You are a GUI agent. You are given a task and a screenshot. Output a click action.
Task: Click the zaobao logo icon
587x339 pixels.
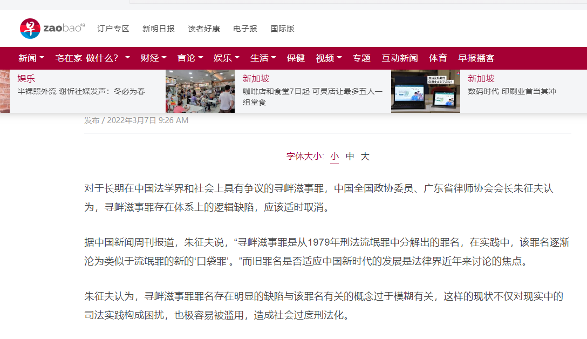pos(30,29)
